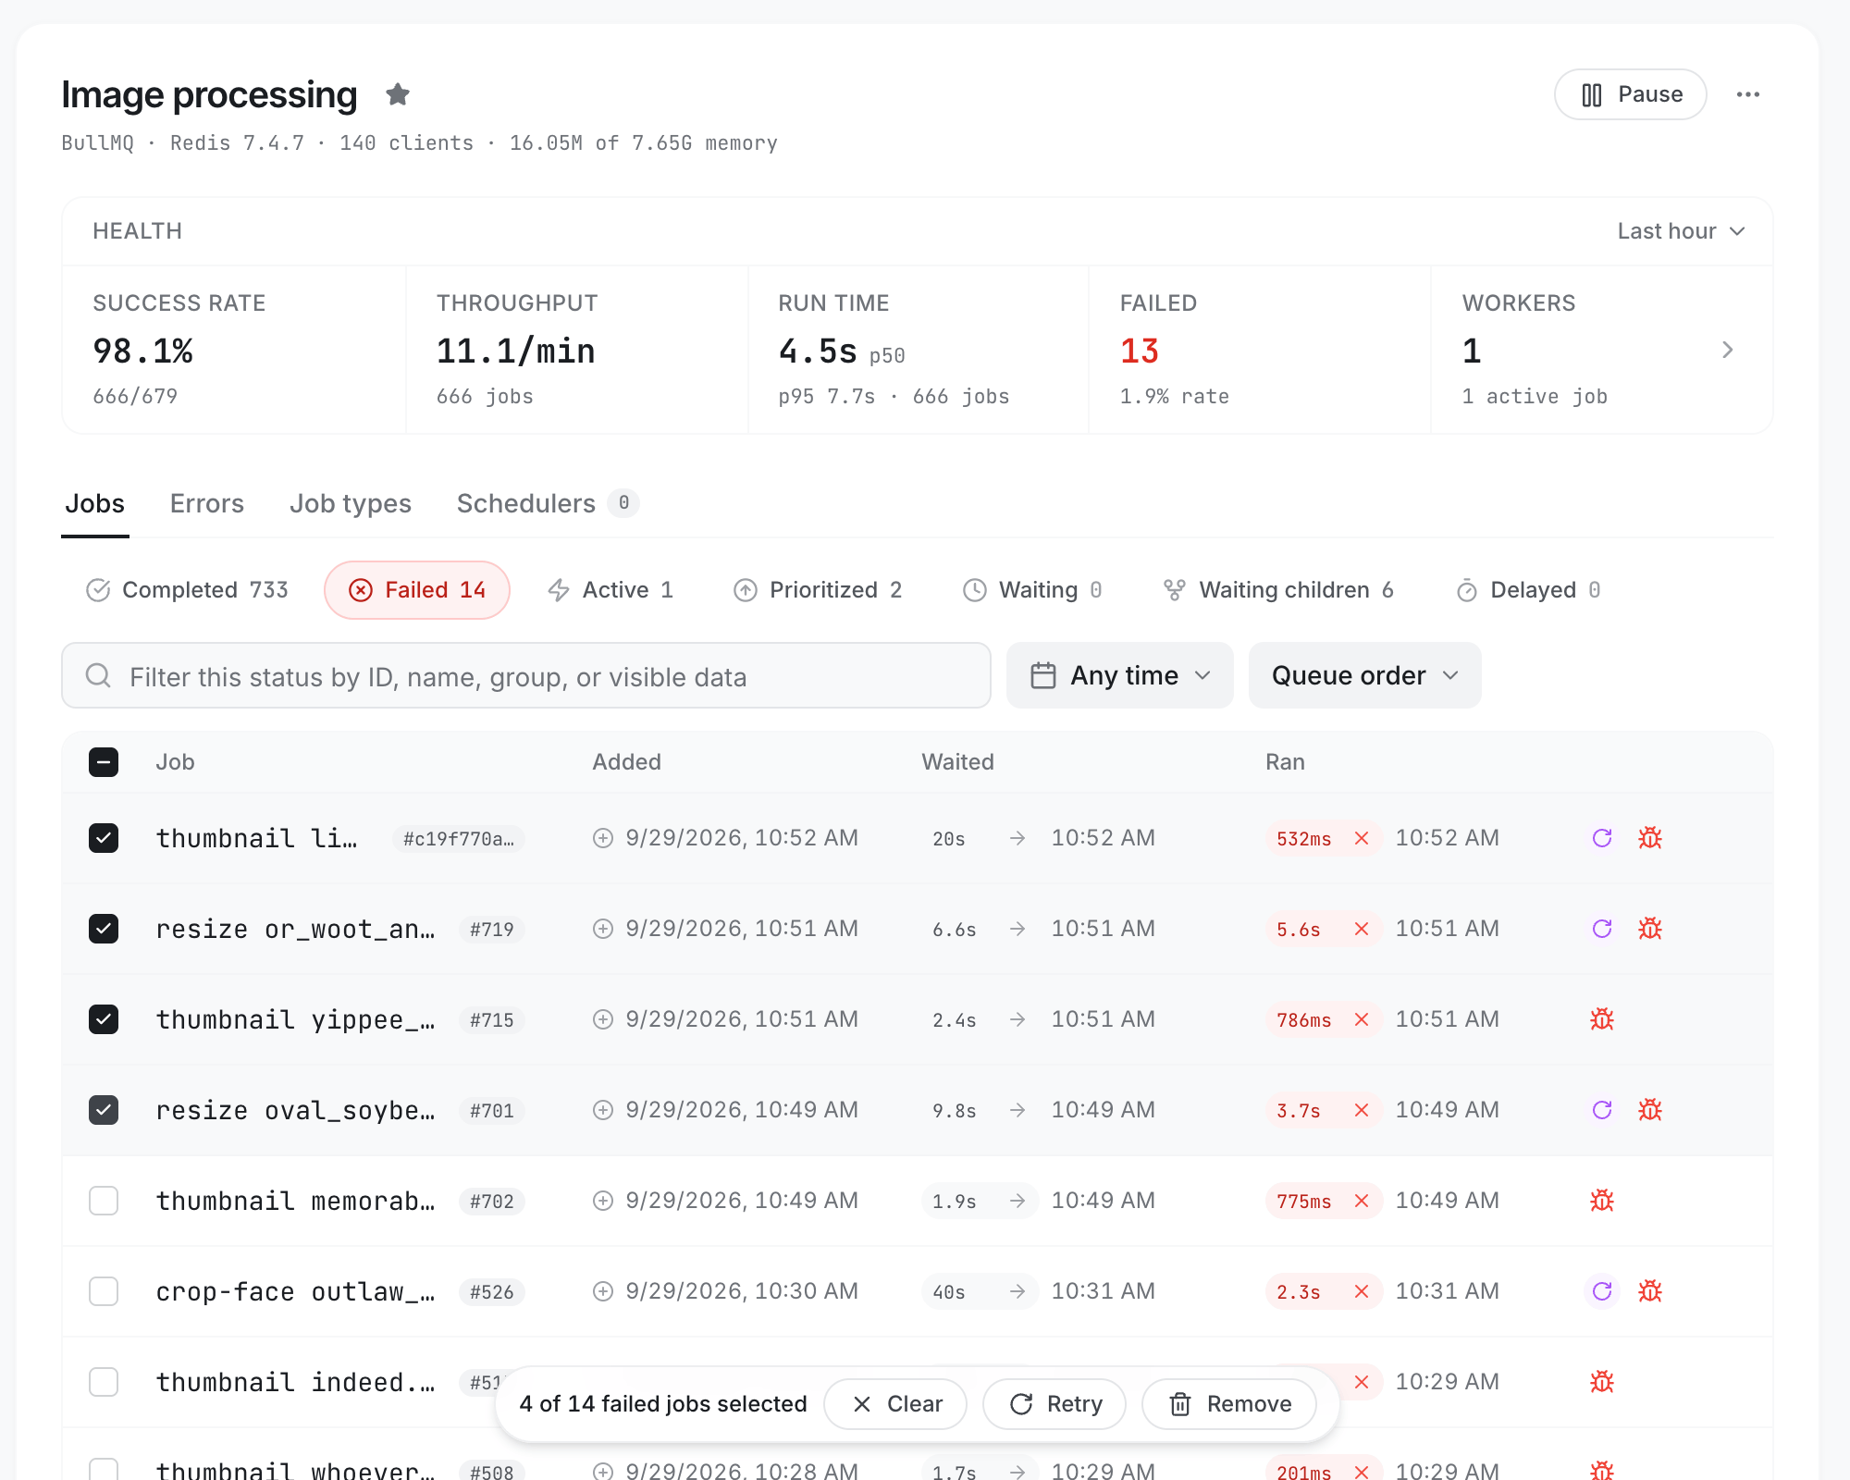Open the three-dot more options menu
The image size is (1850, 1480).
(x=1747, y=94)
